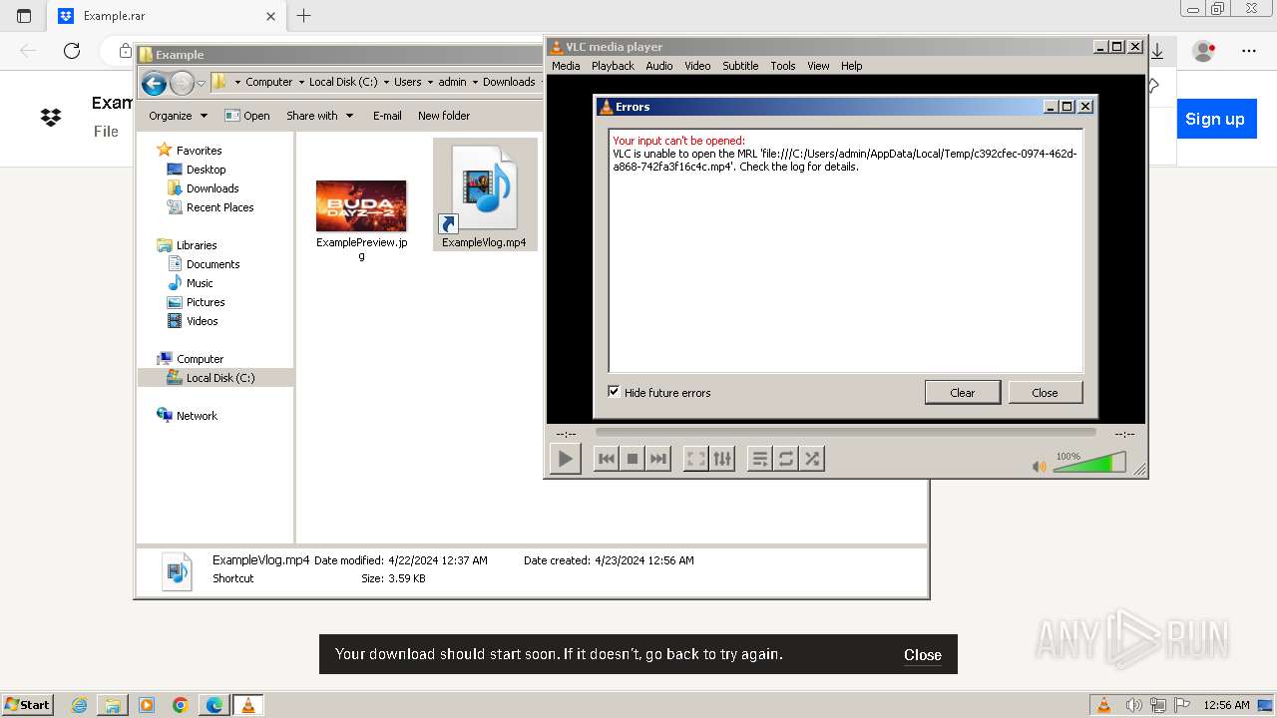
Task: Open the VLC Media menu
Action: [x=566, y=66]
